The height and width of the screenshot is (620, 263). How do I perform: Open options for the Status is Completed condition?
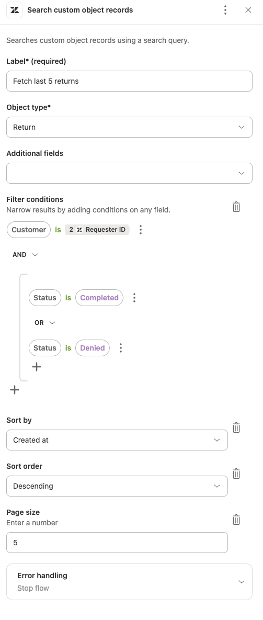pos(134,298)
